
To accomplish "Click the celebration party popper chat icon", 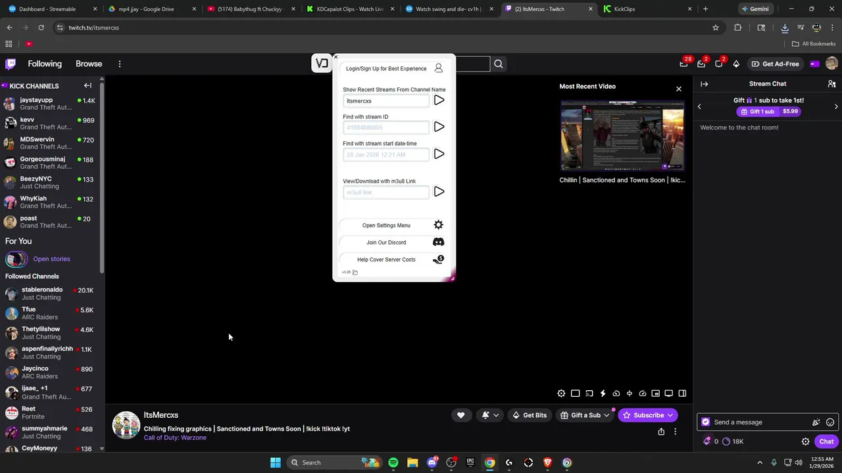I will click(816, 422).
